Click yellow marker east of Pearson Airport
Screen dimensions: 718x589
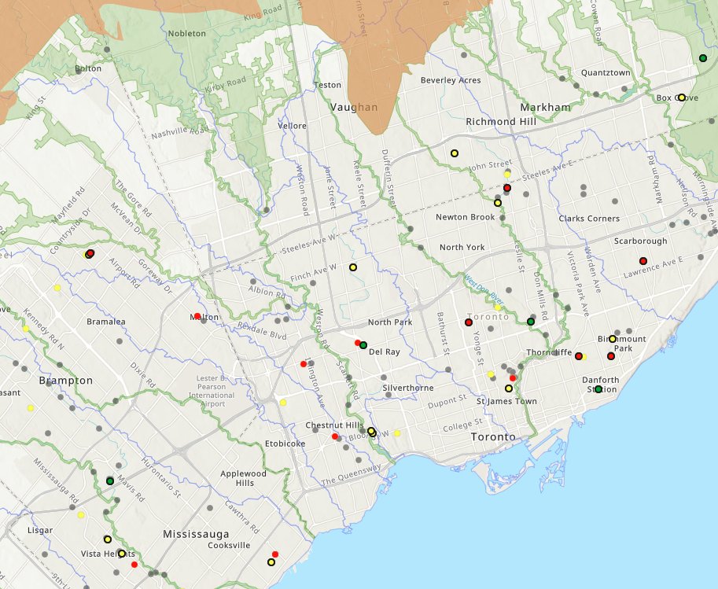pyautogui.click(x=283, y=403)
